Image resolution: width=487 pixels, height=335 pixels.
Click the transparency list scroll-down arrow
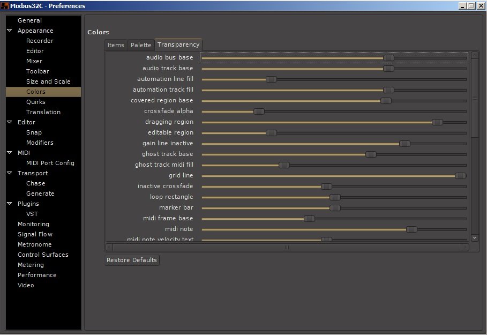pyautogui.click(x=475, y=238)
